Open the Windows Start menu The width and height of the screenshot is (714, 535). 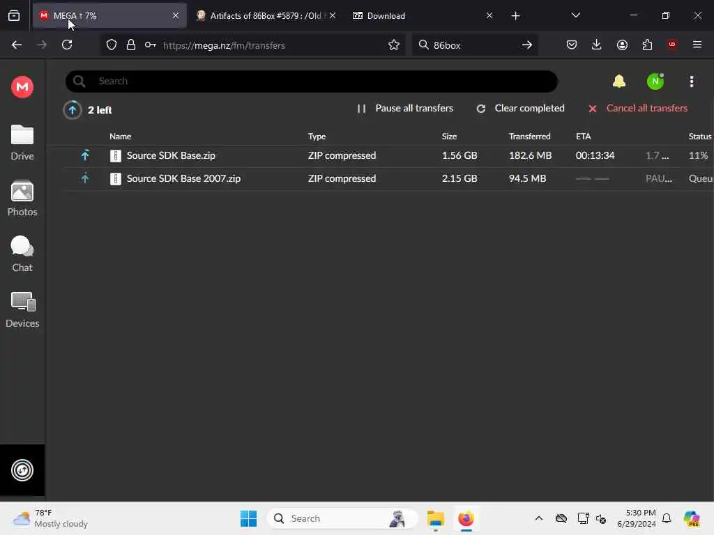[248, 518]
